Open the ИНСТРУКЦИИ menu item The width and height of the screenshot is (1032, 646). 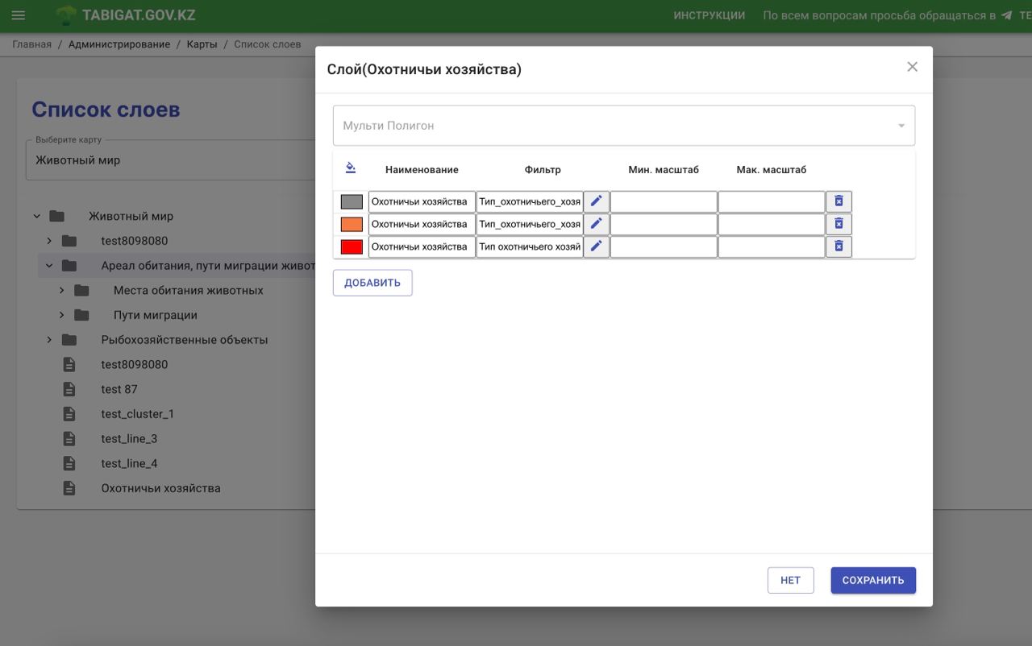tap(709, 15)
